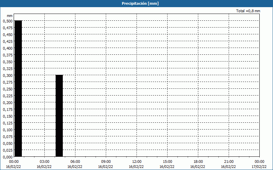Click the 12:00 time axis label
273x170 pixels.
point(137,162)
